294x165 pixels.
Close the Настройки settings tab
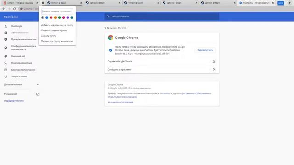pos(273,3)
